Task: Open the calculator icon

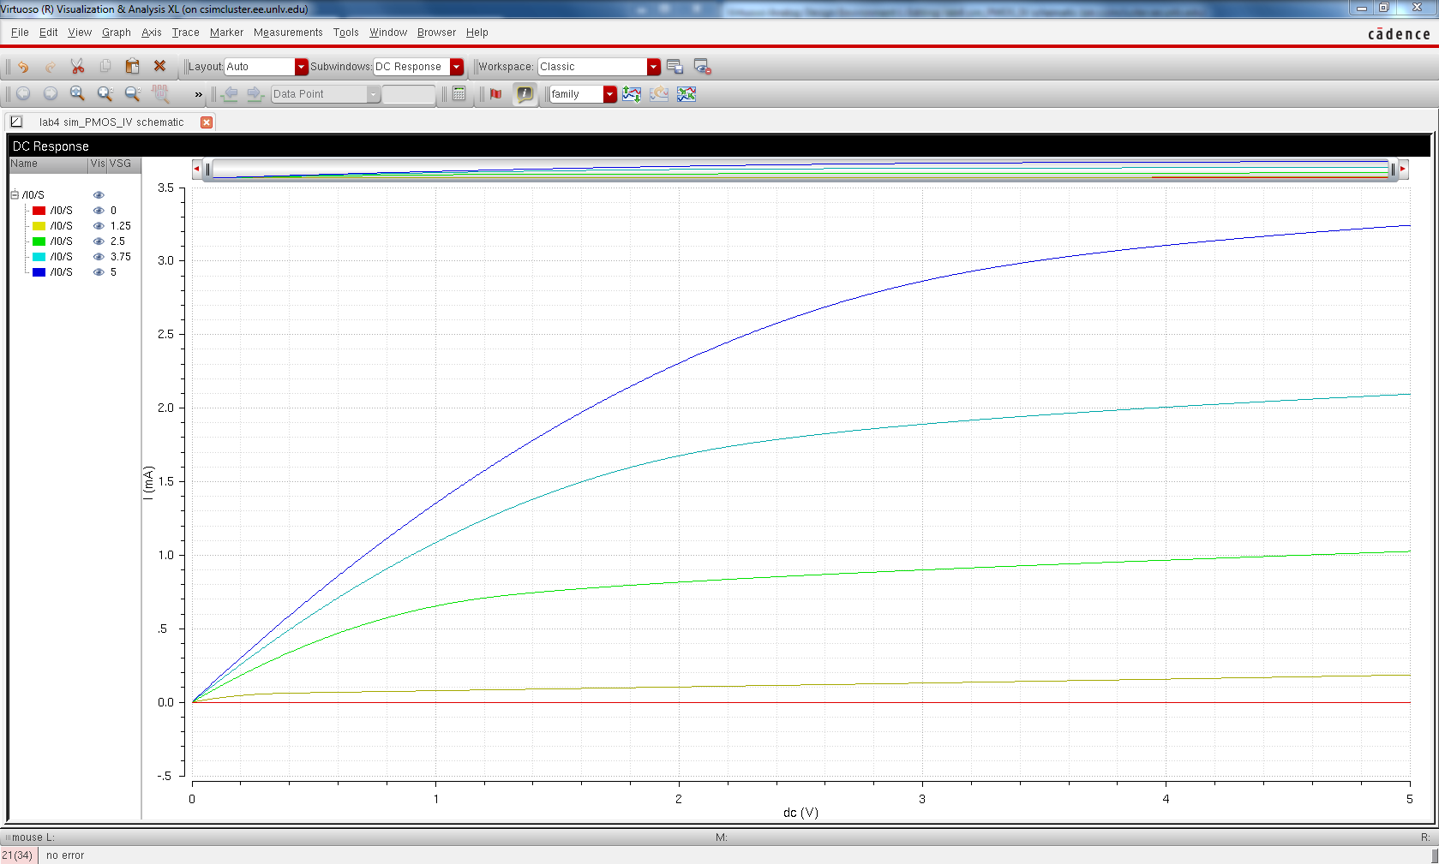Action: click(459, 93)
